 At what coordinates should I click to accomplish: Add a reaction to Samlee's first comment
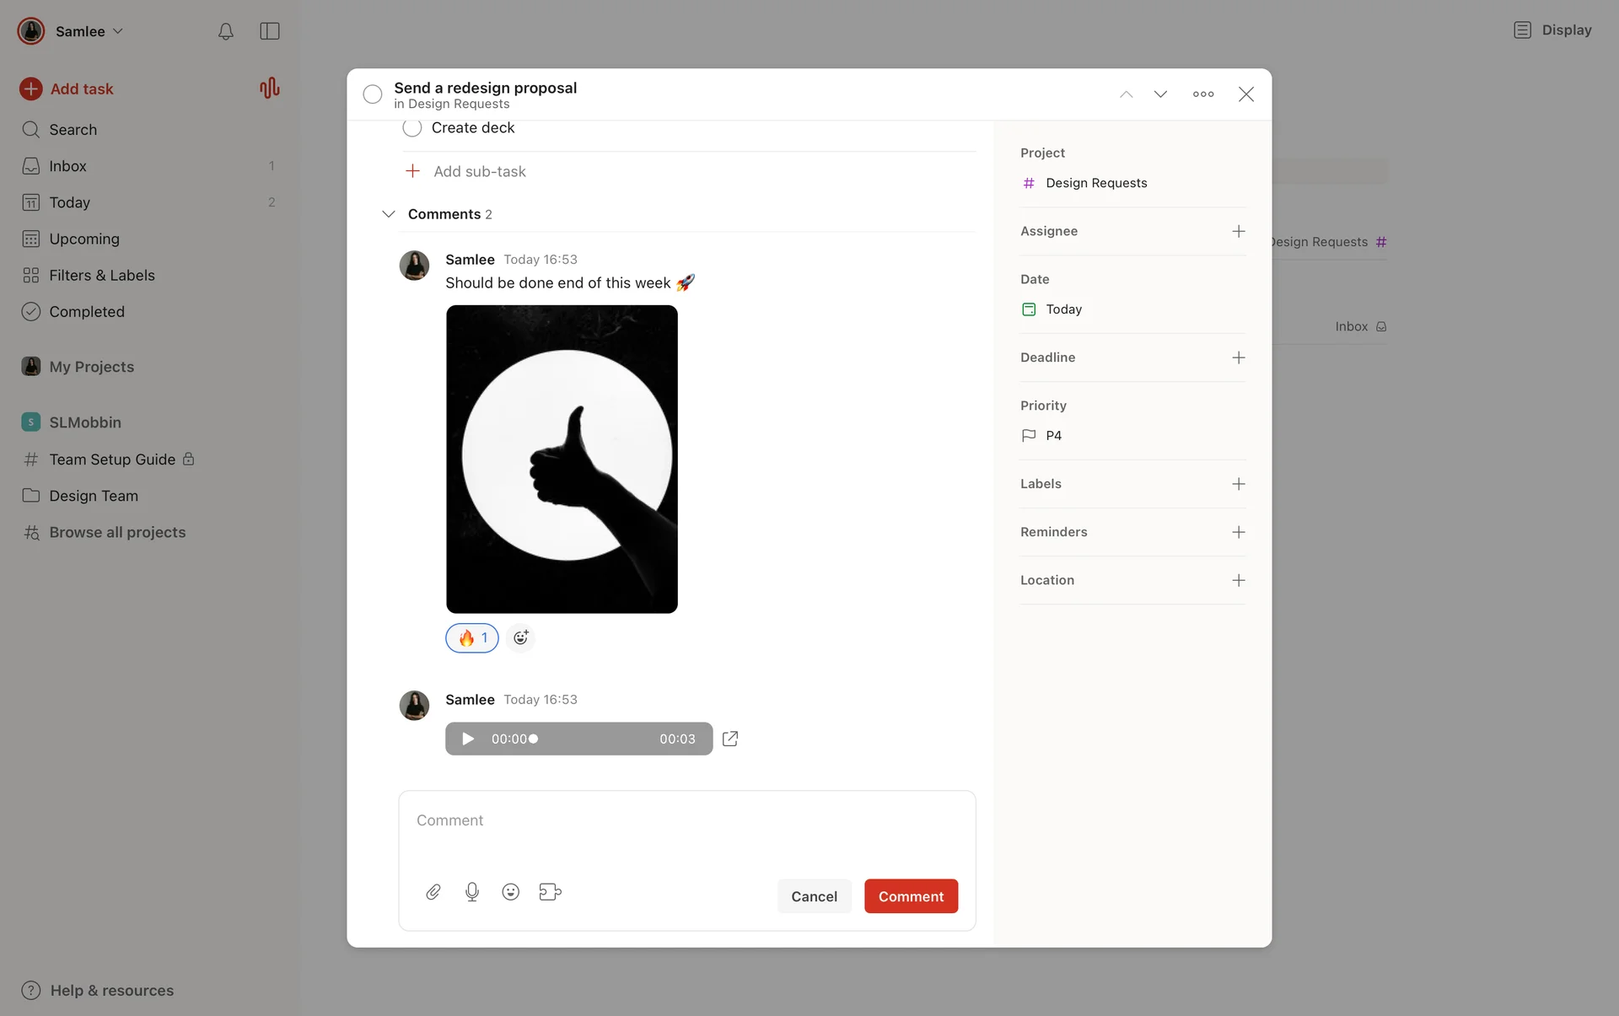point(521,637)
